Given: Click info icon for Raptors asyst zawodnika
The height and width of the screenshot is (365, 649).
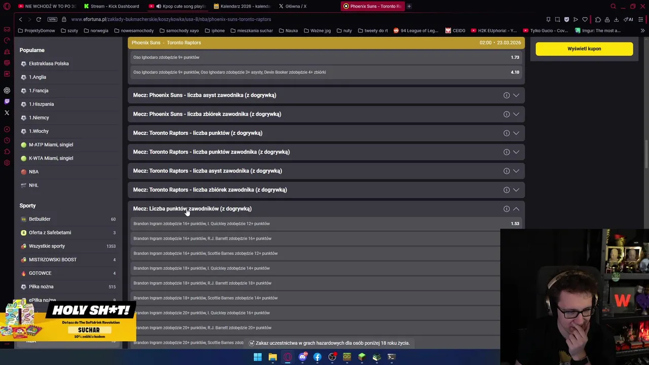Looking at the screenshot, I should point(507,171).
